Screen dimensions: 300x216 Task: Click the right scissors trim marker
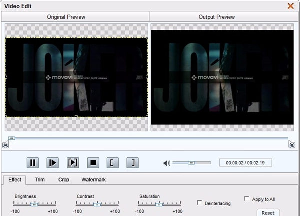pyautogui.click(x=292, y=145)
